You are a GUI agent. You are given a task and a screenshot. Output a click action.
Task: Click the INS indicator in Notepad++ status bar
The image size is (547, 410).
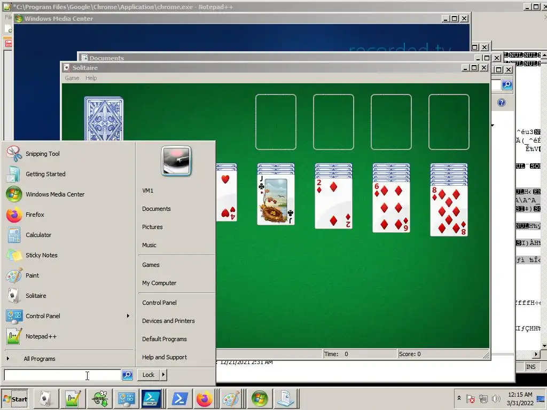[x=530, y=367]
